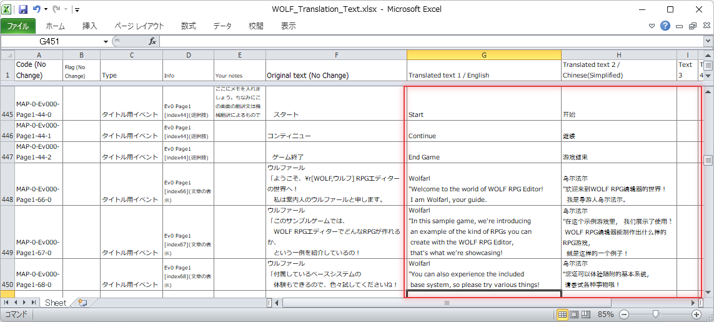Open the ページ レイアウト ribbon tab
The image size is (714, 322).
[x=139, y=26]
